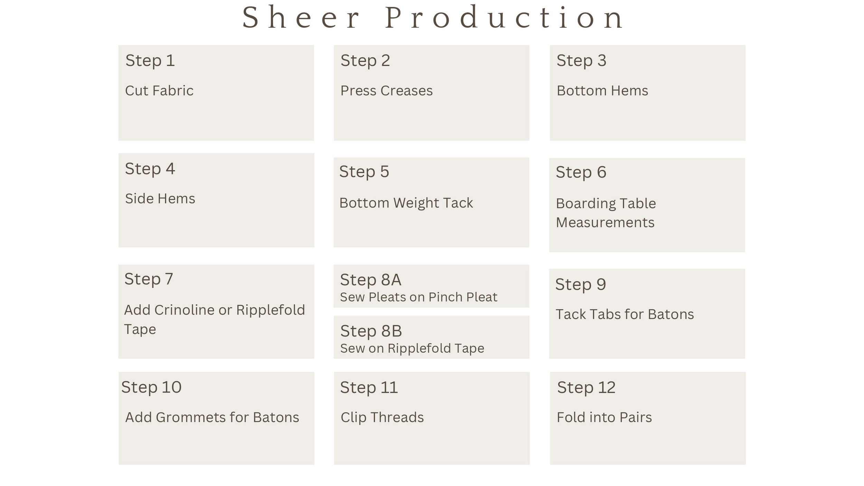Select the Step 3 Bottom Hems card
This screenshot has width=864, height=486.
[647, 93]
